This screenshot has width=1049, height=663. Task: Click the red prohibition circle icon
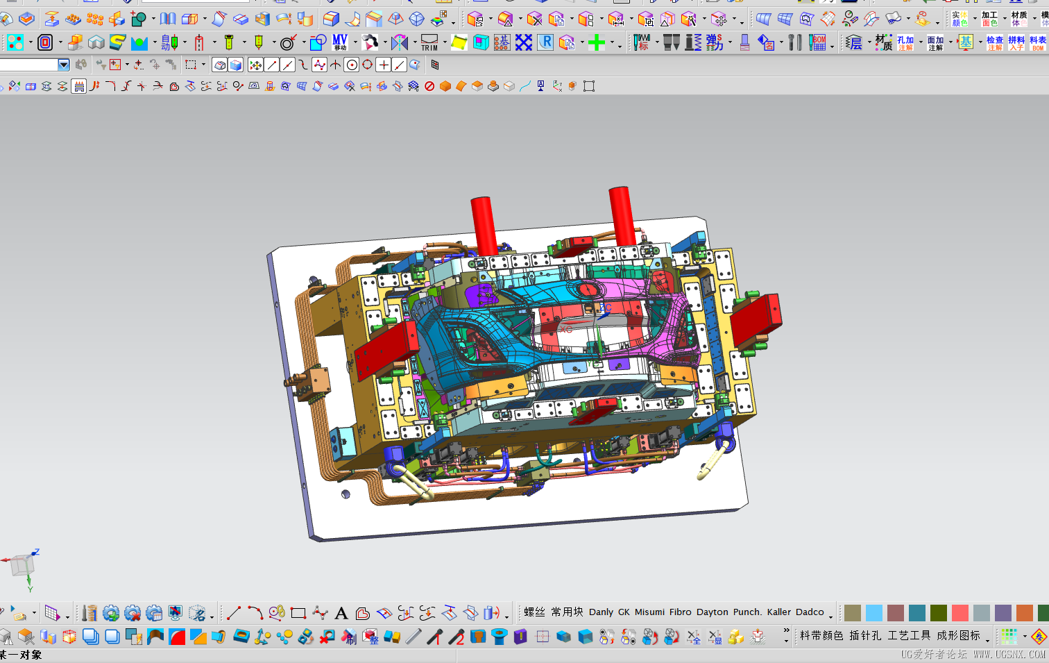(x=429, y=86)
